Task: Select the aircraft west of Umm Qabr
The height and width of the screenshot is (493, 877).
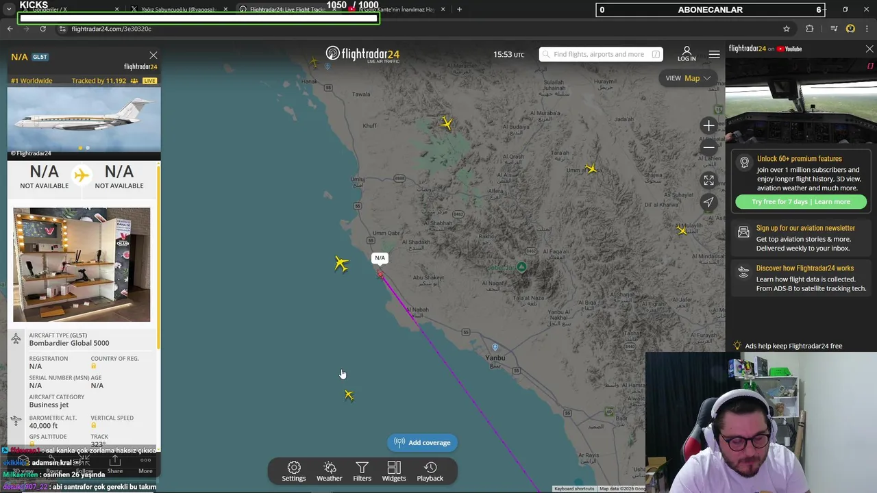Action: tap(341, 264)
